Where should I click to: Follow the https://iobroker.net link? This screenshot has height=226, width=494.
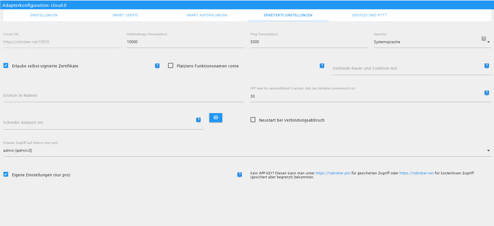tap(417, 173)
